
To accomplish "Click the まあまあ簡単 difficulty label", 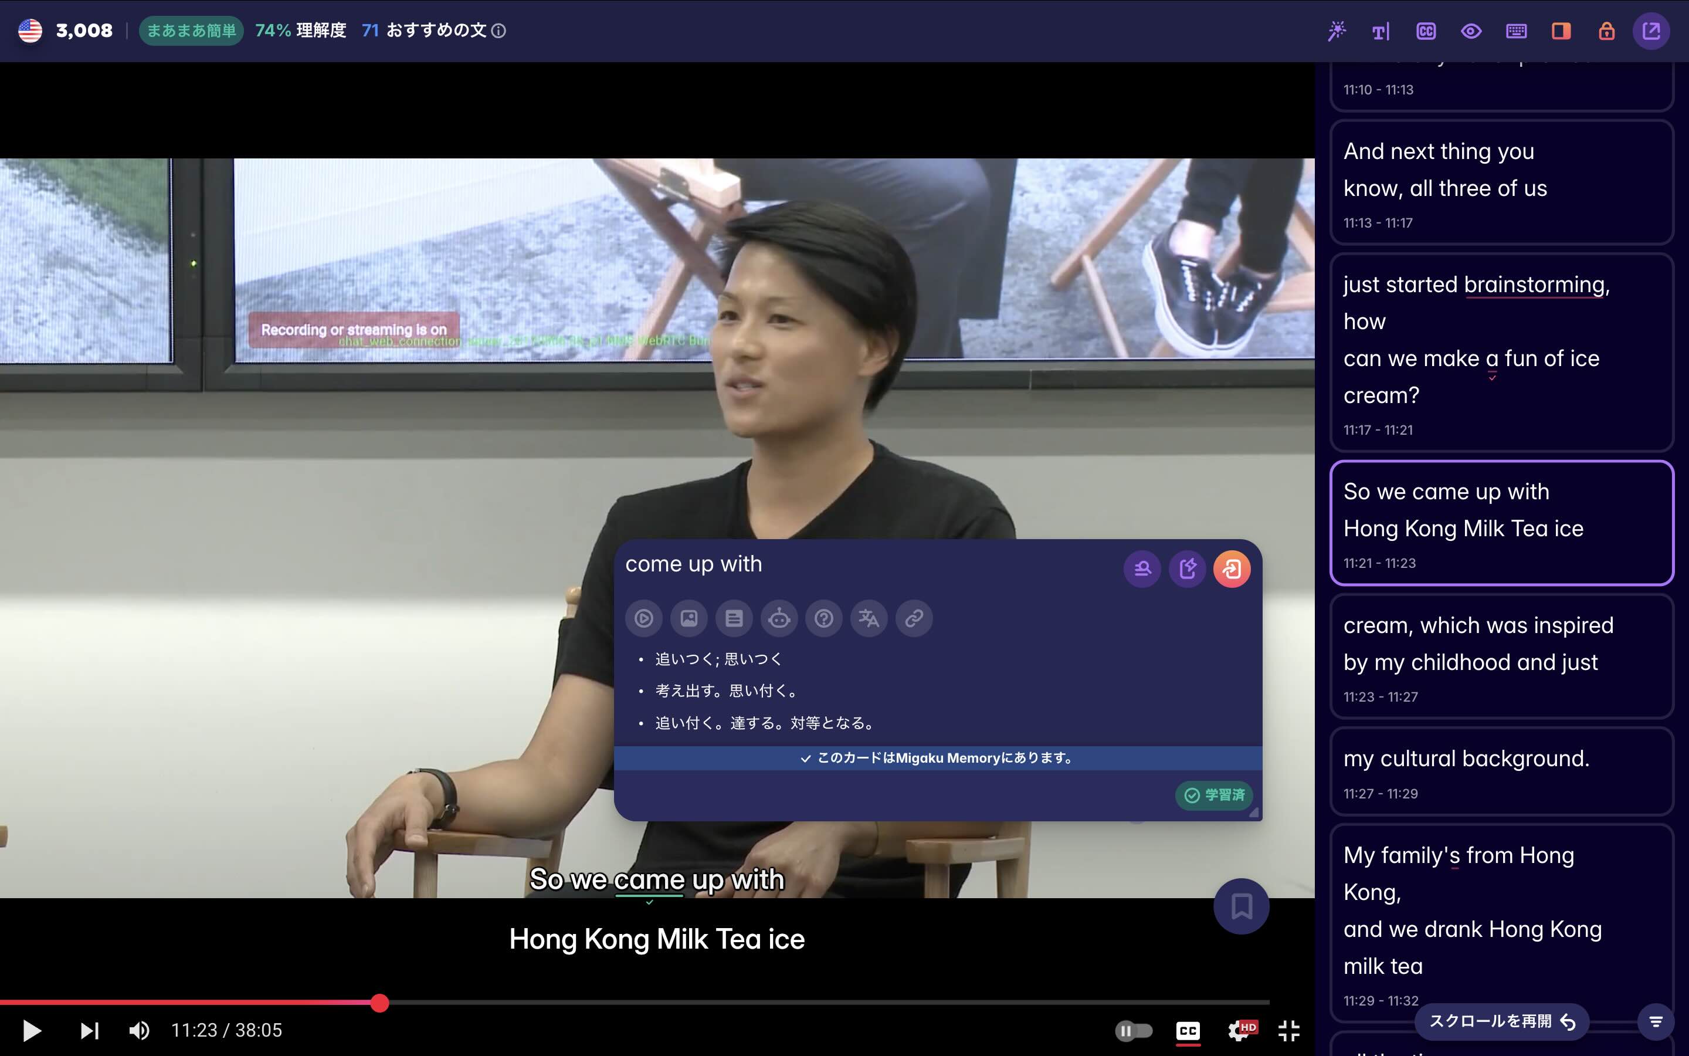I will point(191,31).
